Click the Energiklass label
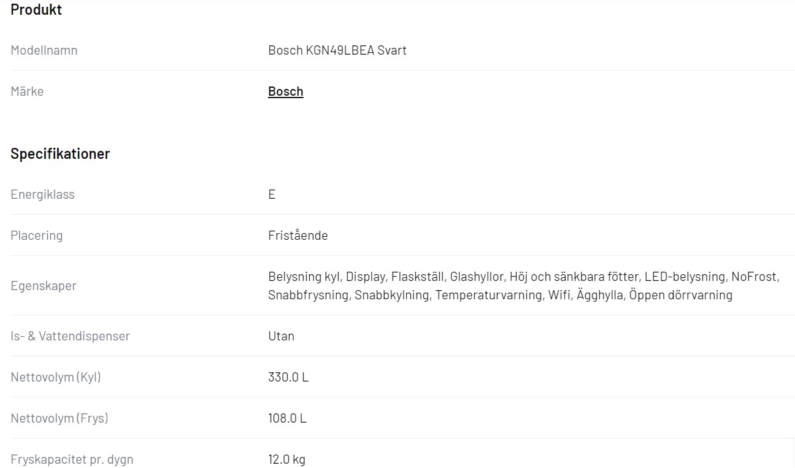This screenshot has height=468, width=795. (x=42, y=194)
